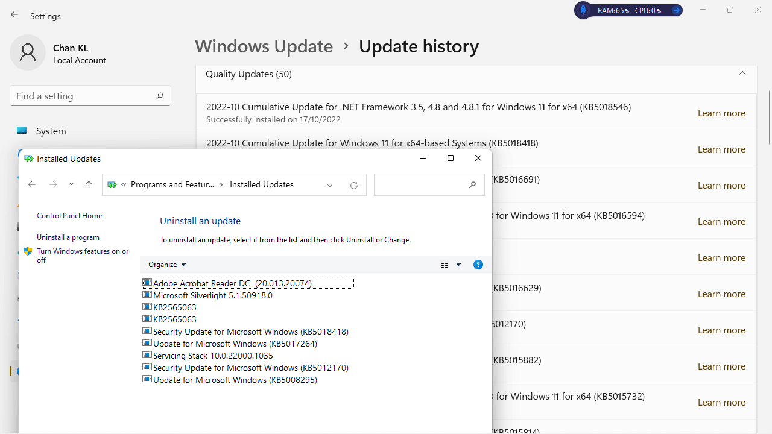Click icon beside Microsoft Silverlight entry
Viewport: 772px width, 434px height.
[x=147, y=295]
